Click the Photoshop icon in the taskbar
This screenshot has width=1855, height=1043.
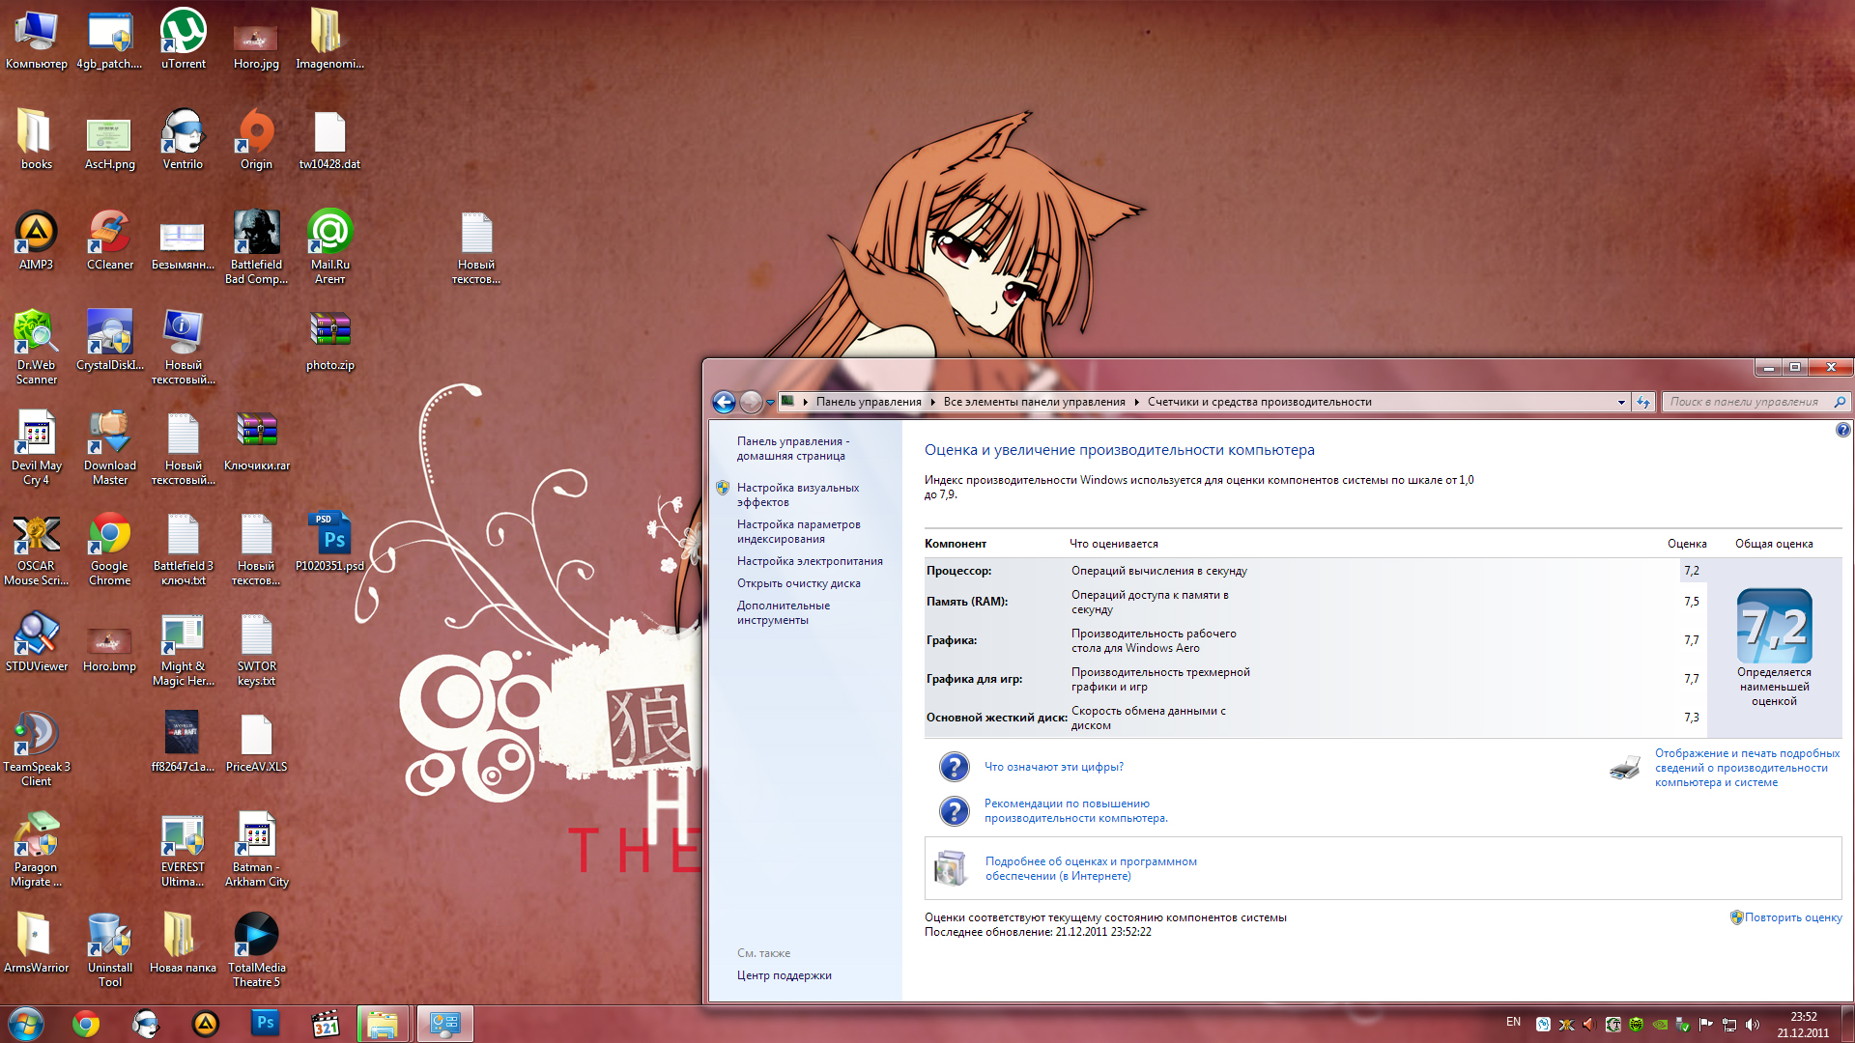point(265,1023)
